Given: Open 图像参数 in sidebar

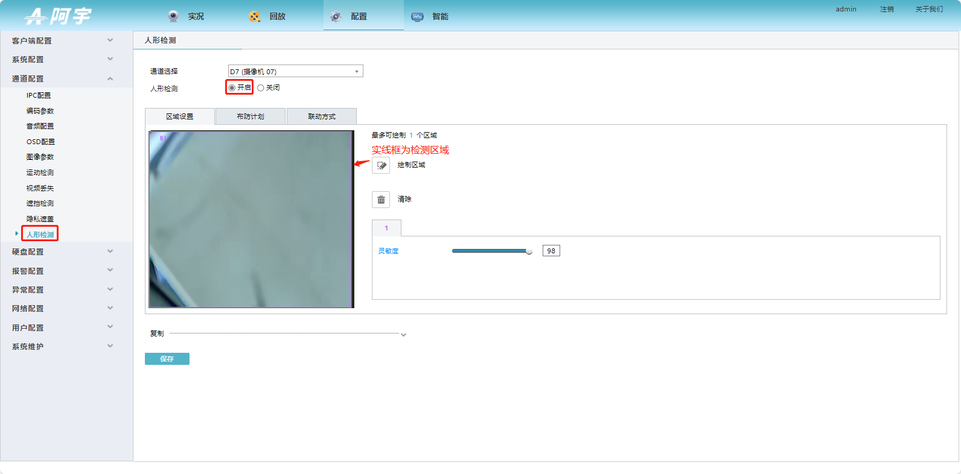Looking at the screenshot, I should pos(40,157).
